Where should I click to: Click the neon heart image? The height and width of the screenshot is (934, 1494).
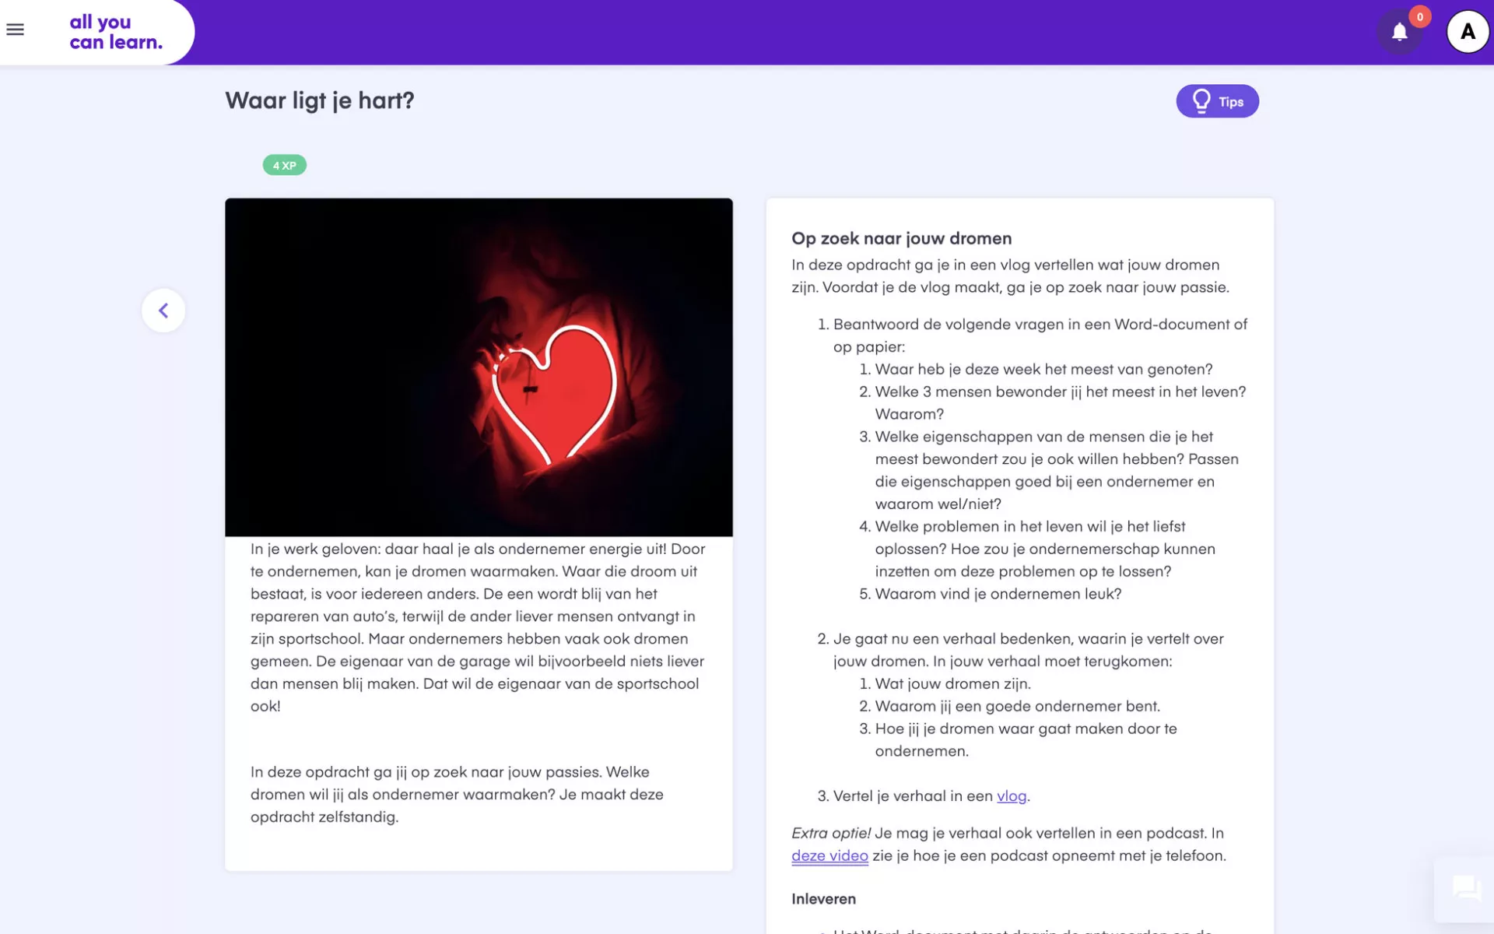(479, 367)
